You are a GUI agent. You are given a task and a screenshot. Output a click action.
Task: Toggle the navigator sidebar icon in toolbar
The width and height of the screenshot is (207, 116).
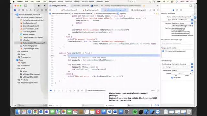26,6
